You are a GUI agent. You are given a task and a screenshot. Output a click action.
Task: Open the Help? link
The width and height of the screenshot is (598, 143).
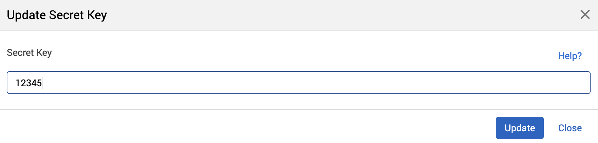(x=570, y=56)
